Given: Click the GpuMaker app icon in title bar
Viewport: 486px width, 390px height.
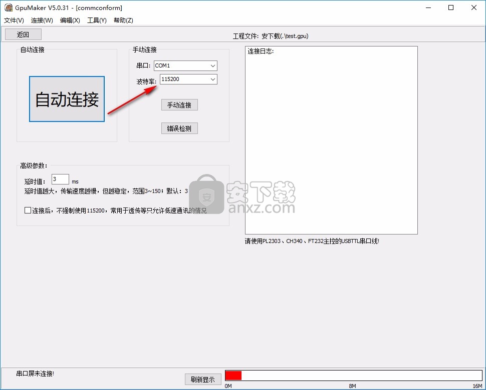Looking at the screenshot, I should tap(9, 7).
